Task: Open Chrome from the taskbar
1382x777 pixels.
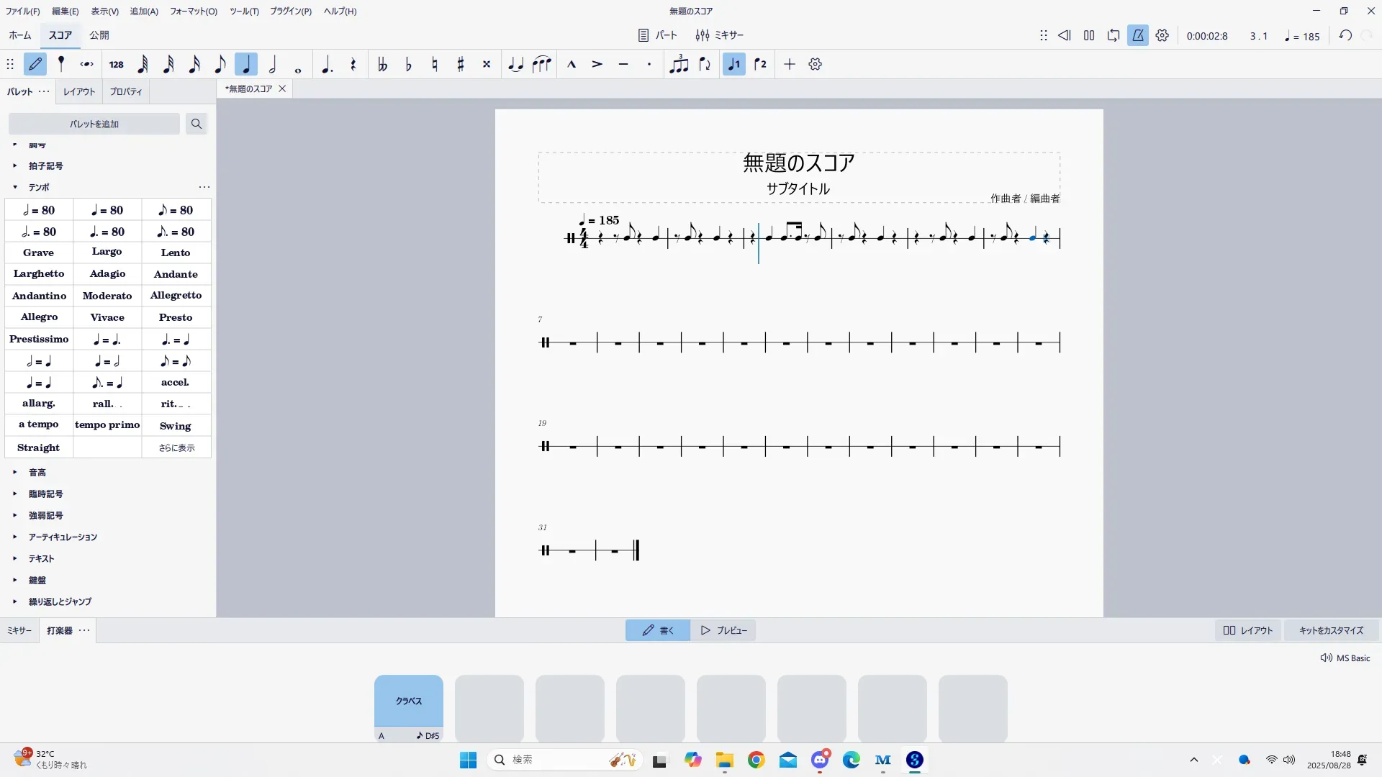Action: click(756, 760)
